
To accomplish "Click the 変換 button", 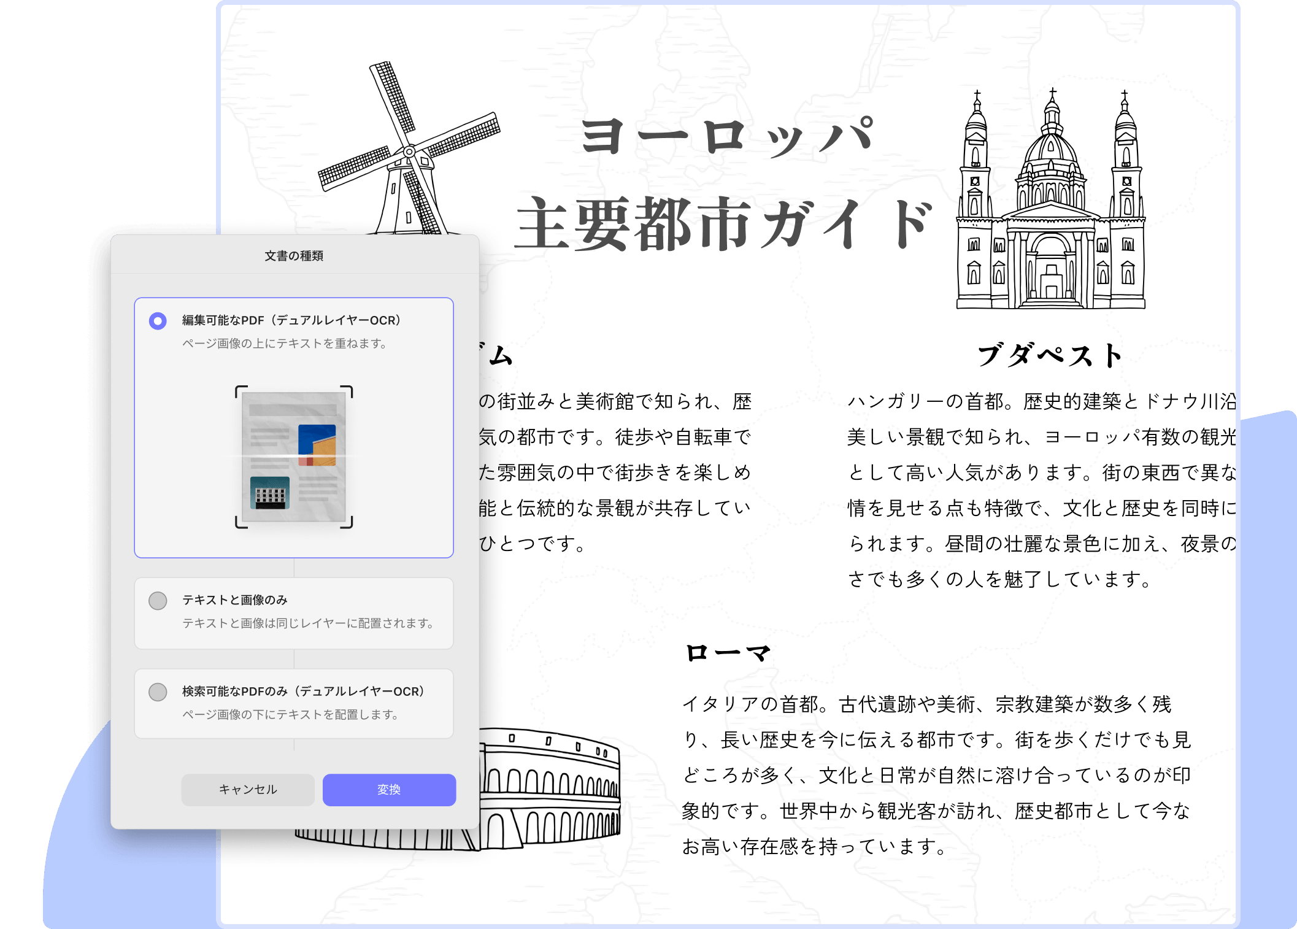I will (x=389, y=790).
